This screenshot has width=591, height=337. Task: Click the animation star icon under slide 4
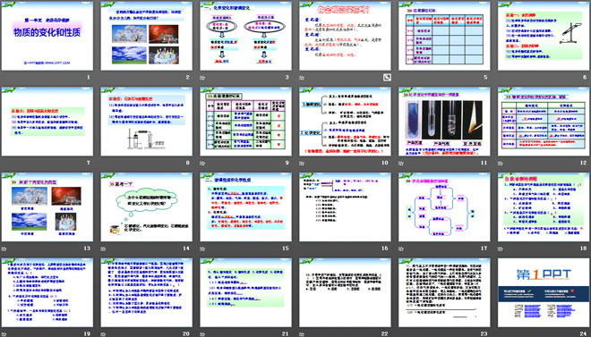(302, 78)
